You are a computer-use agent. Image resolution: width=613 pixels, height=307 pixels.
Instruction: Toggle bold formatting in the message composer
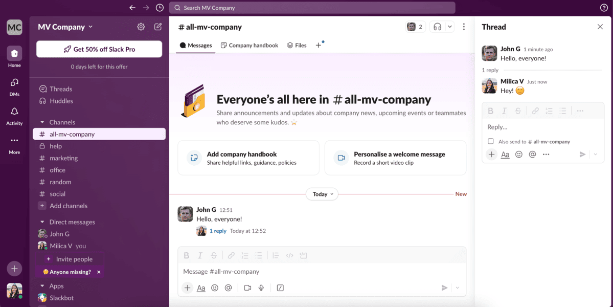(187, 255)
